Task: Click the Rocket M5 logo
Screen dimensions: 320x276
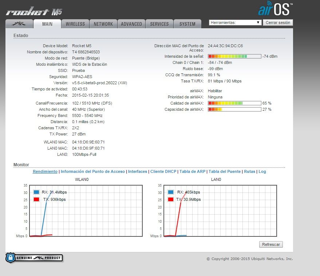Action: point(34,12)
